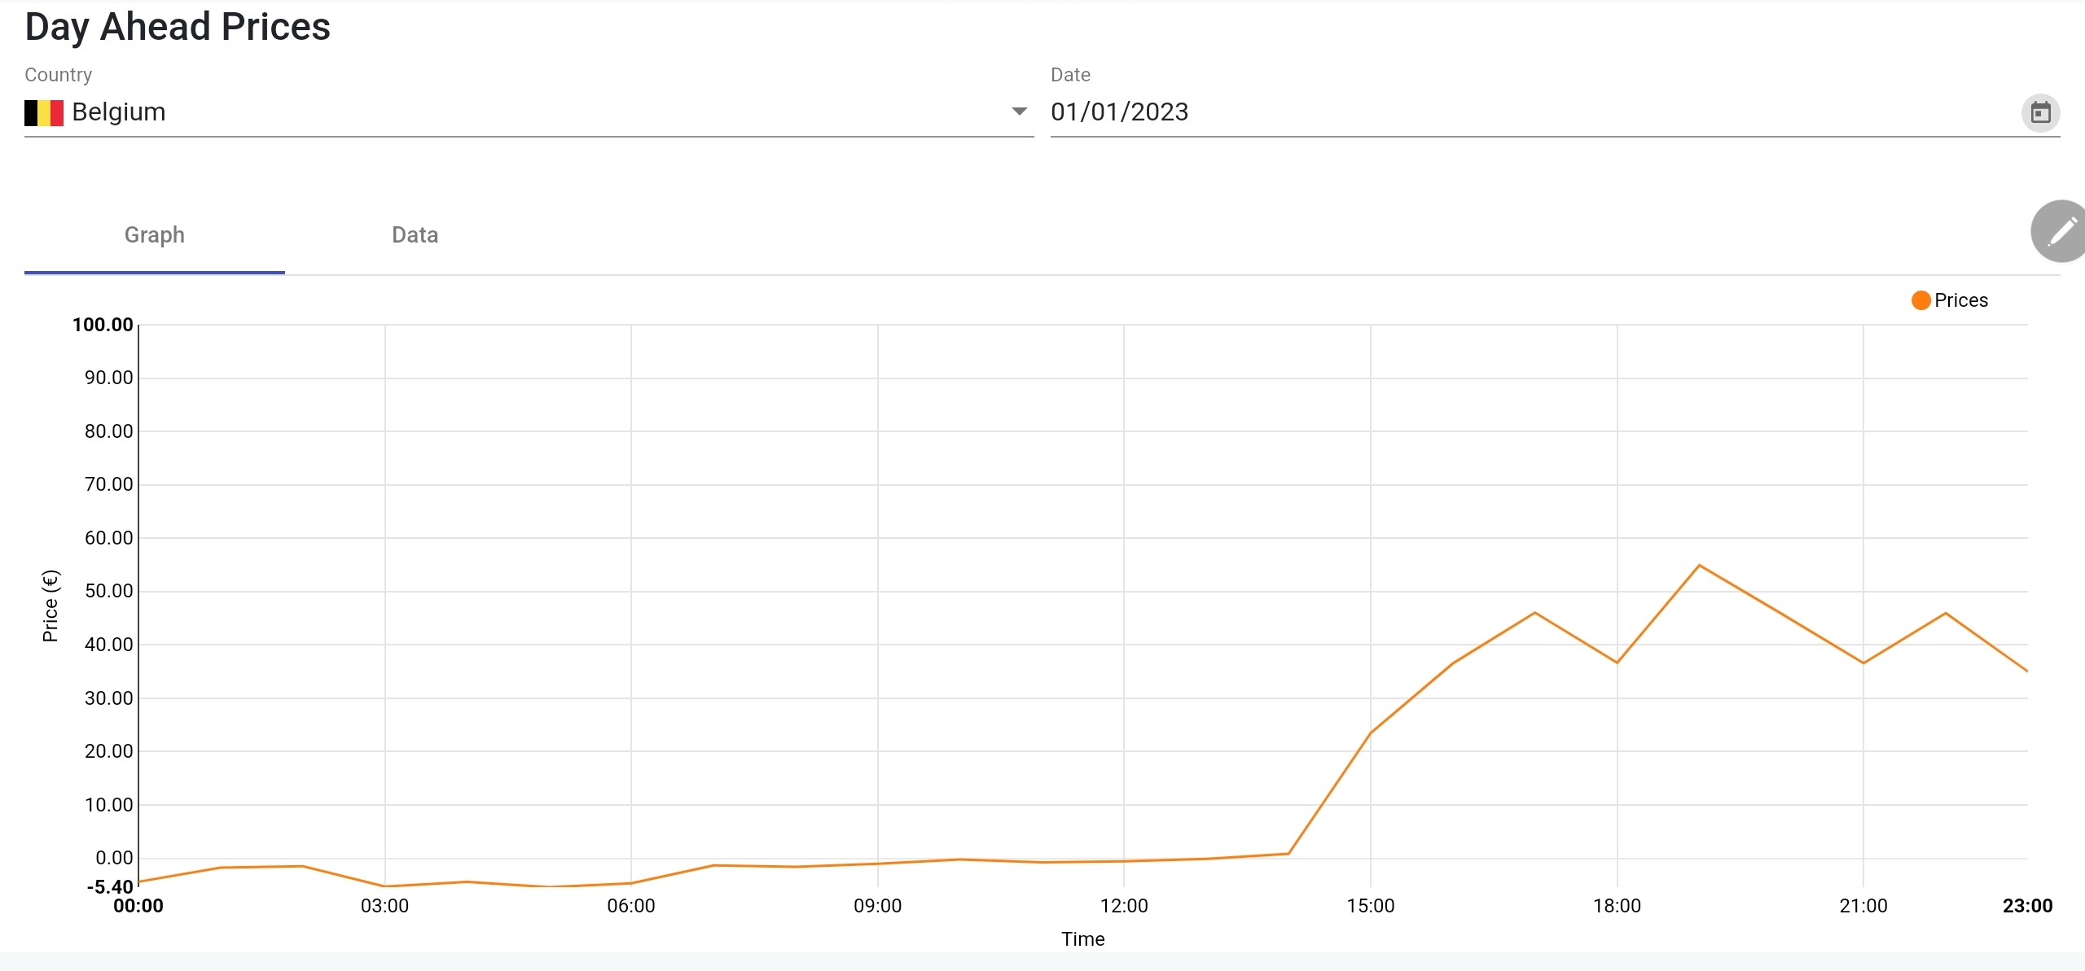Click the Belgium flag icon

pyautogui.click(x=44, y=112)
